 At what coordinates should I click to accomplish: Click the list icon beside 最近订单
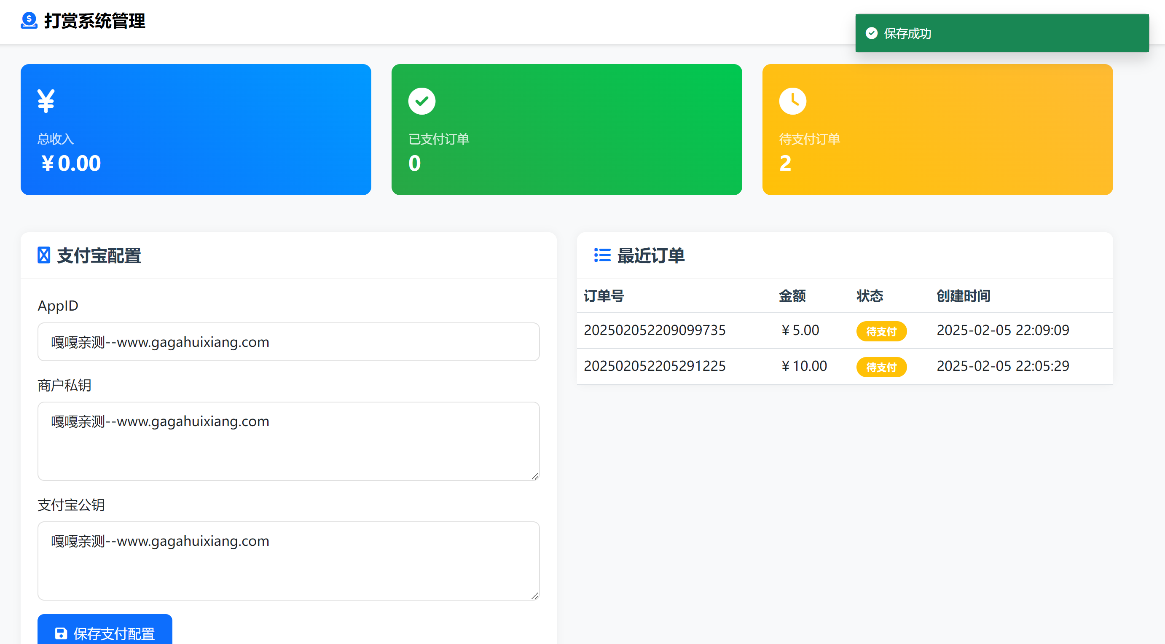[602, 255]
